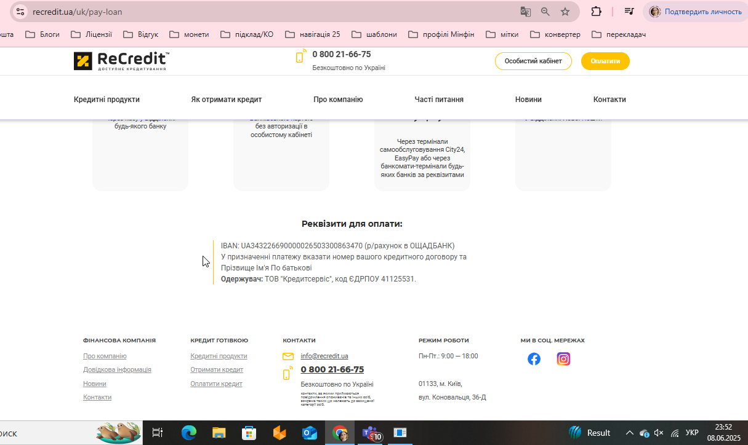Open footer link Довідкова інформація

[x=117, y=370]
